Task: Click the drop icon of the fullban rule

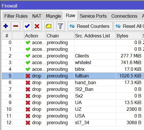Action: tap(28, 76)
